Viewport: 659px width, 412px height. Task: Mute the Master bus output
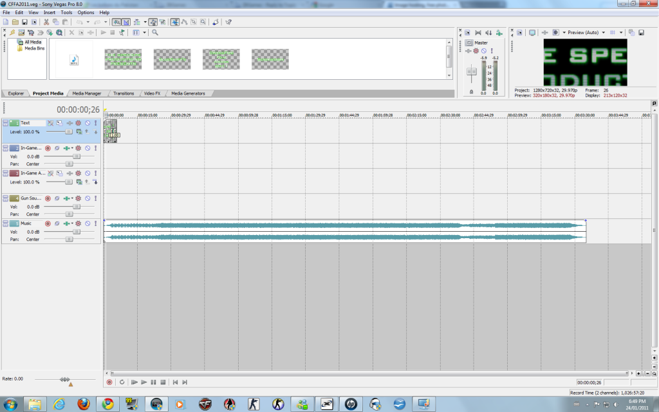(483, 51)
